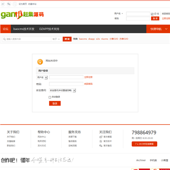
Task: Click the 资源下载 footer link
Action: click(x=73, y=137)
